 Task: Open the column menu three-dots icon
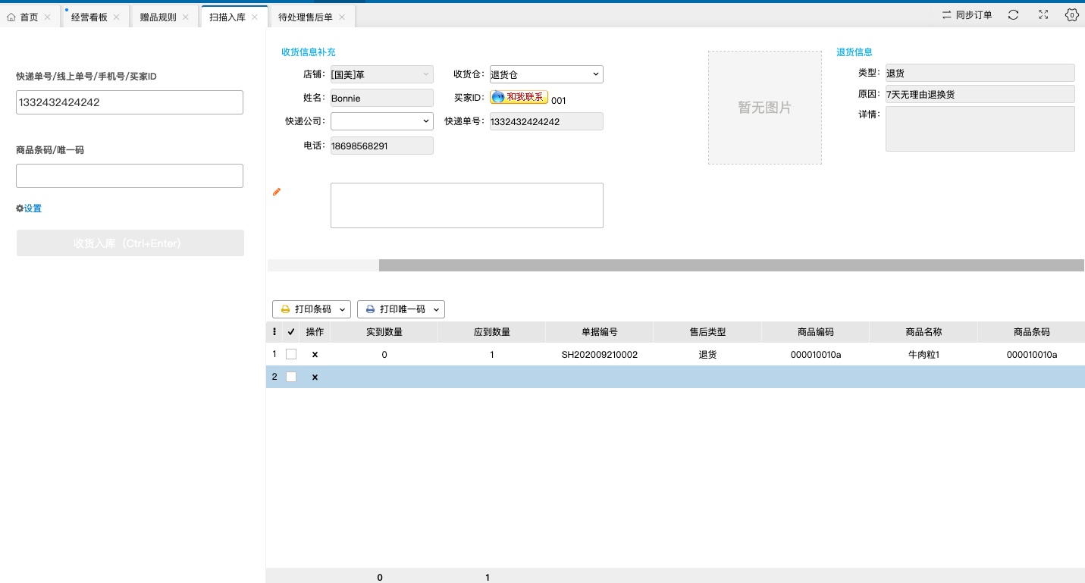pyautogui.click(x=274, y=331)
